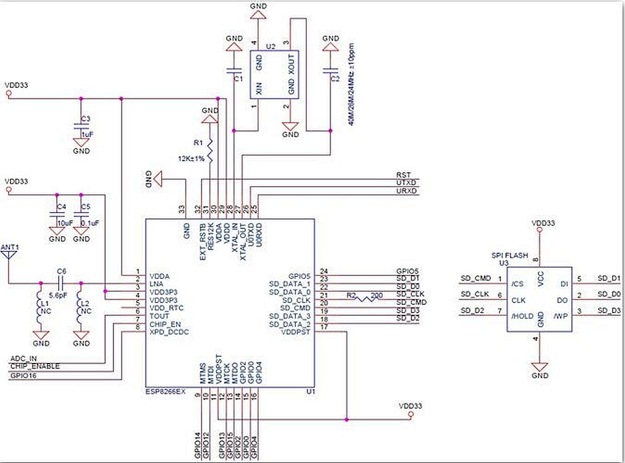Viewport: 625px width, 463px height.
Task: Click the 40M/26M/24MHz ±10ppm note
Action: click(351, 85)
